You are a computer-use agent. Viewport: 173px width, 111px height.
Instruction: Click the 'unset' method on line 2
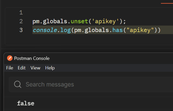79,21
